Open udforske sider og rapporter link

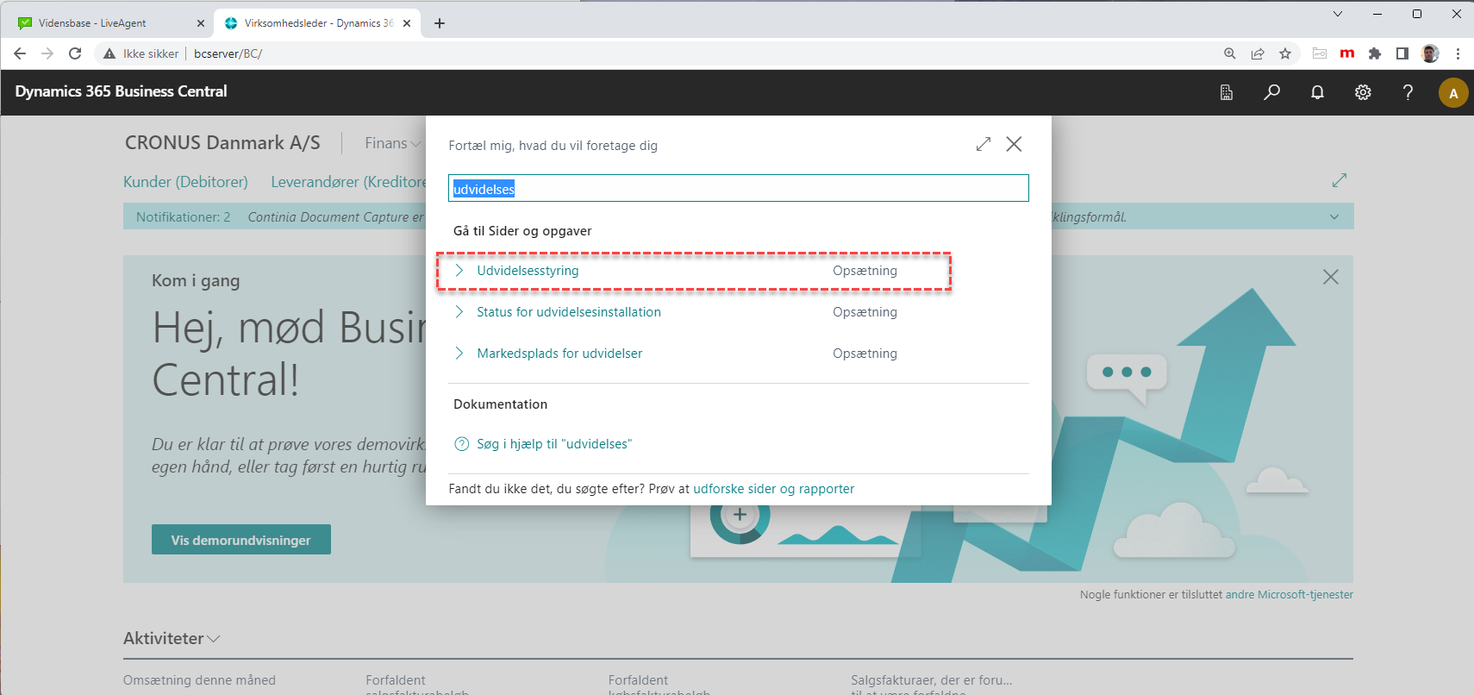pyautogui.click(x=774, y=489)
